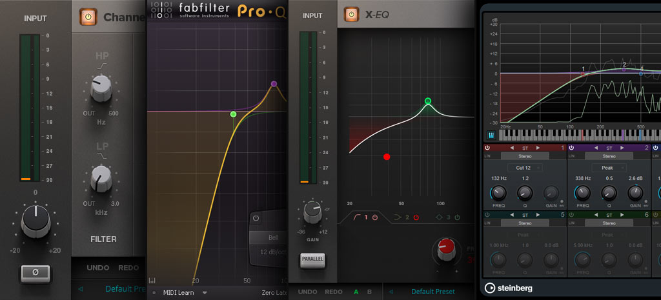The image size is (661, 300).
Task: Open the MIDI Learn dropdown arrow
Action: coord(205,293)
